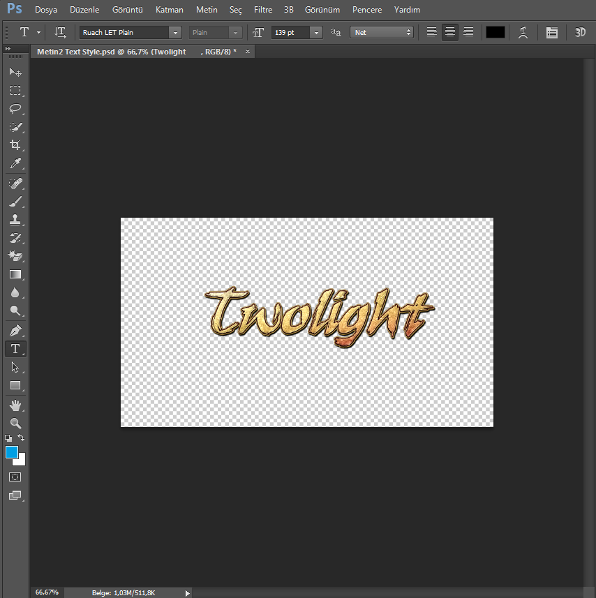Reset default foreground and background colors
596x598 pixels.
pos(8,438)
